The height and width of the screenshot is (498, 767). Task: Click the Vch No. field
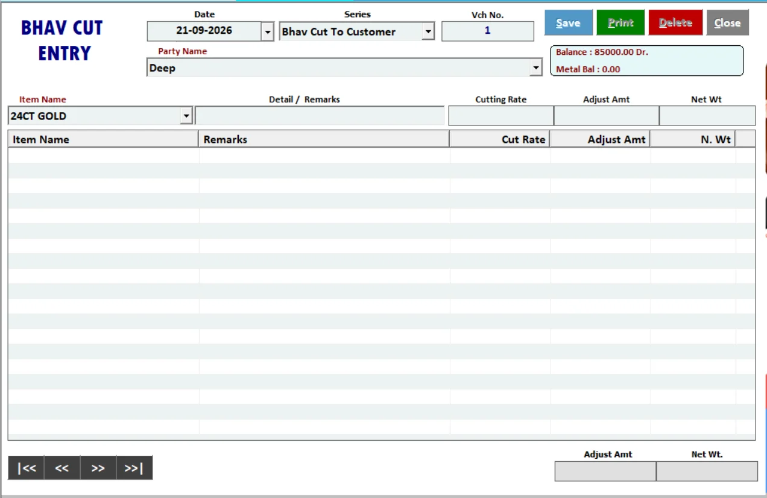tap(487, 31)
